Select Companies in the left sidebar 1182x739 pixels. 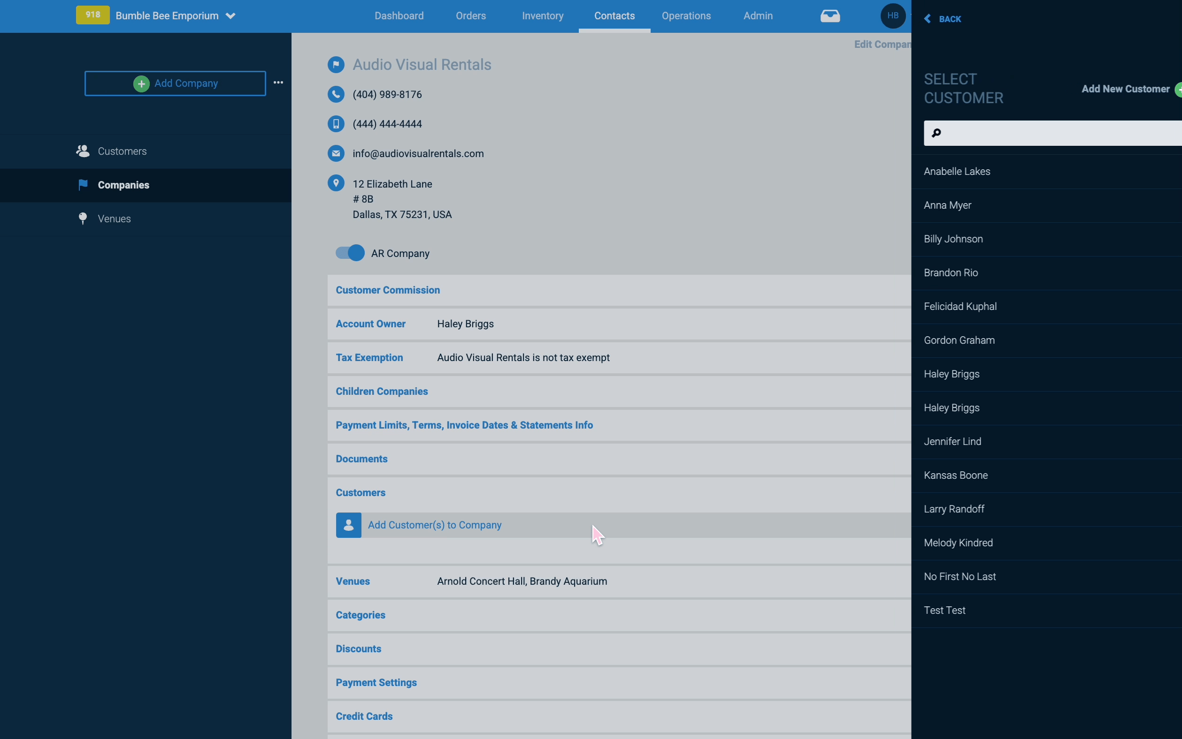pyautogui.click(x=146, y=185)
